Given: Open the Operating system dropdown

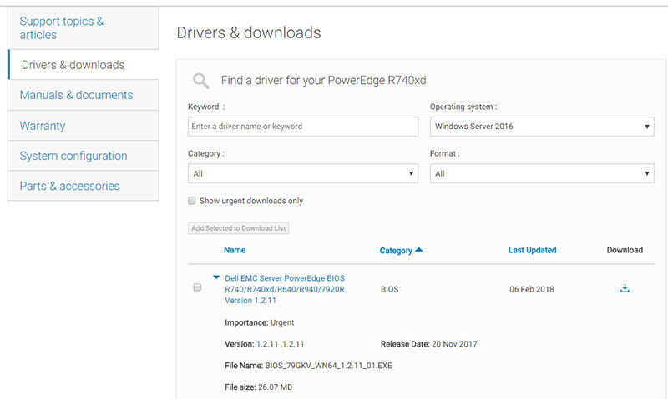Looking at the screenshot, I should coord(541,127).
